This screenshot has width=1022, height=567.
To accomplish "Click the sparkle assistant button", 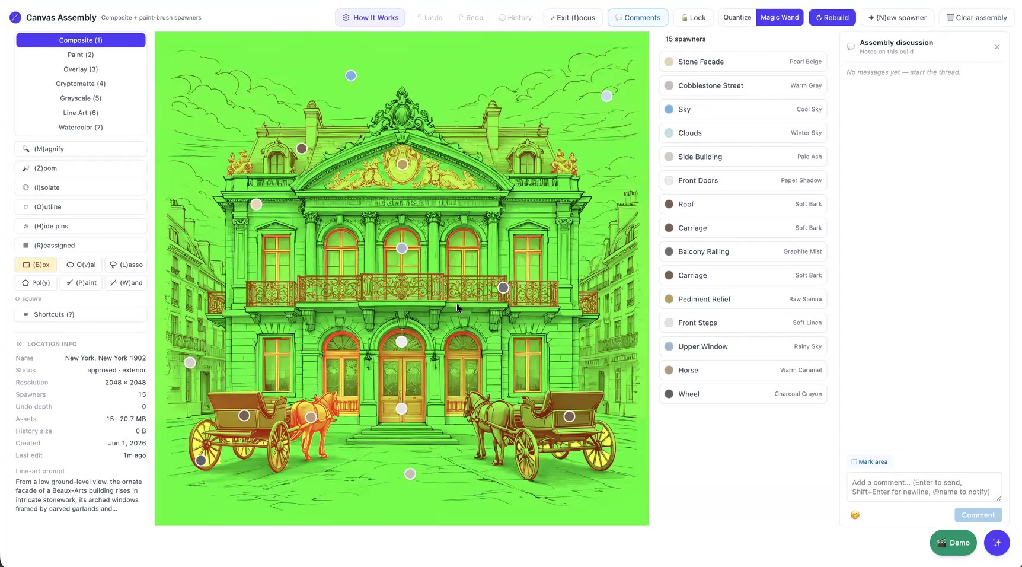I will coord(997,543).
